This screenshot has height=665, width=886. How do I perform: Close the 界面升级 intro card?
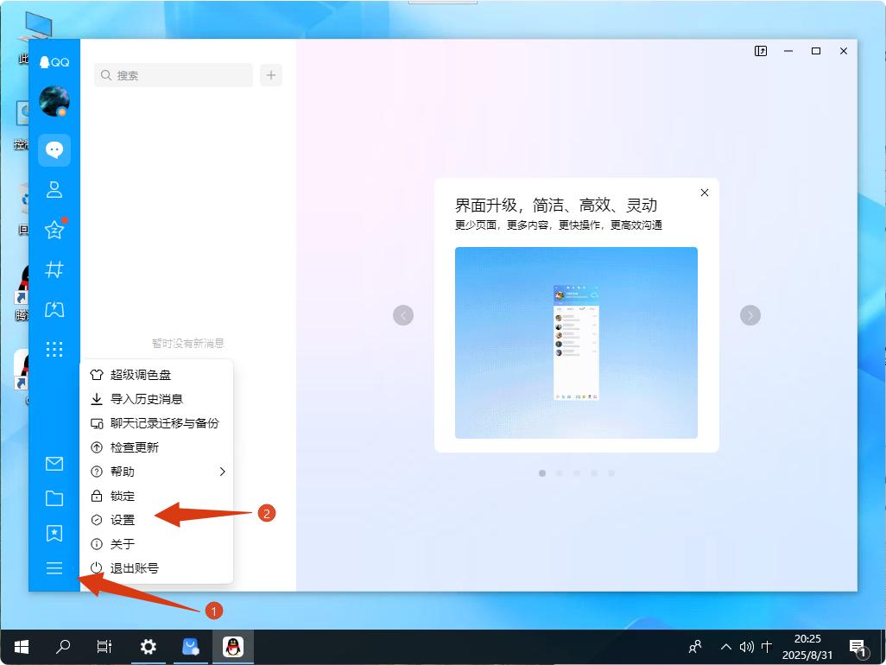click(705, 193)
